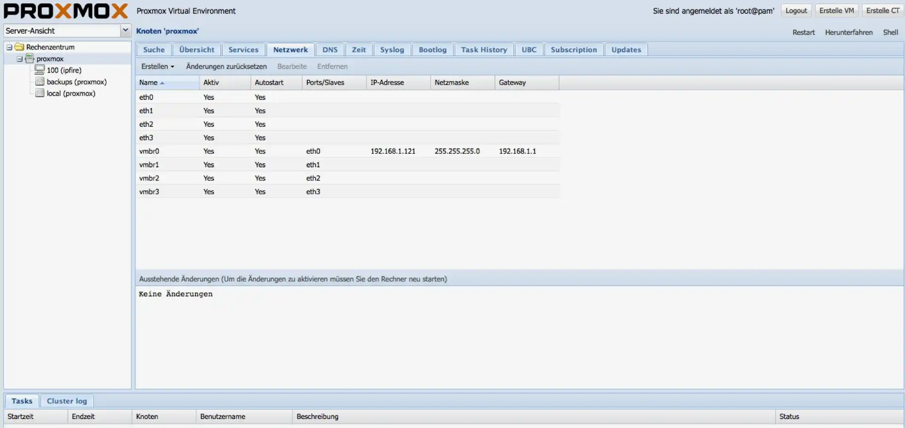This screenshot has height=428, width=905.
Task: Open the Erstellen dropdown menu
Action: 157,66
